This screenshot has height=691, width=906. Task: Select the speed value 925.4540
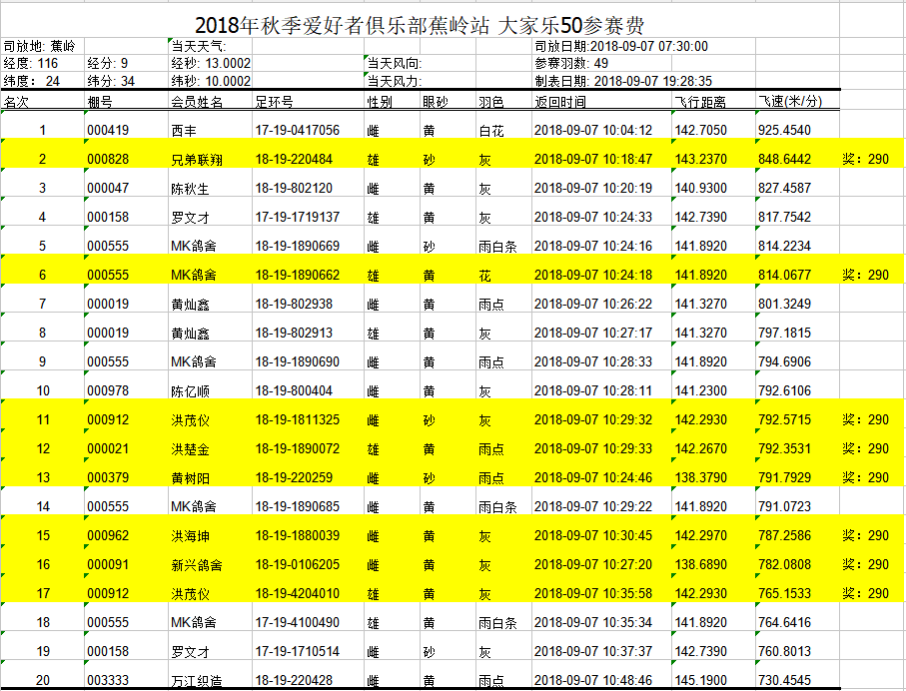click(784, 131)
